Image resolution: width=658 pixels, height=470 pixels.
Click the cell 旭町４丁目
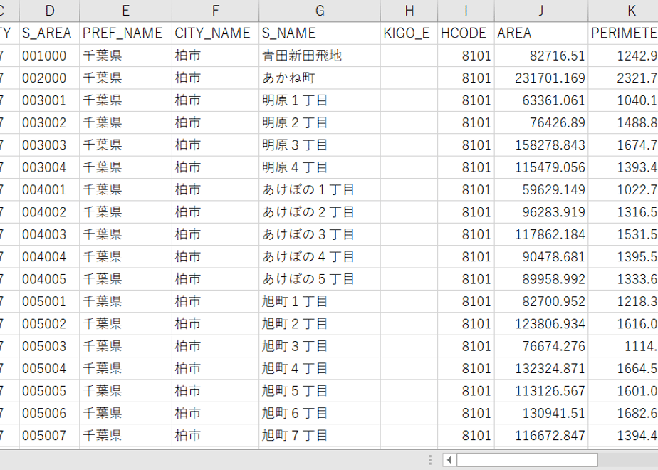320,368
